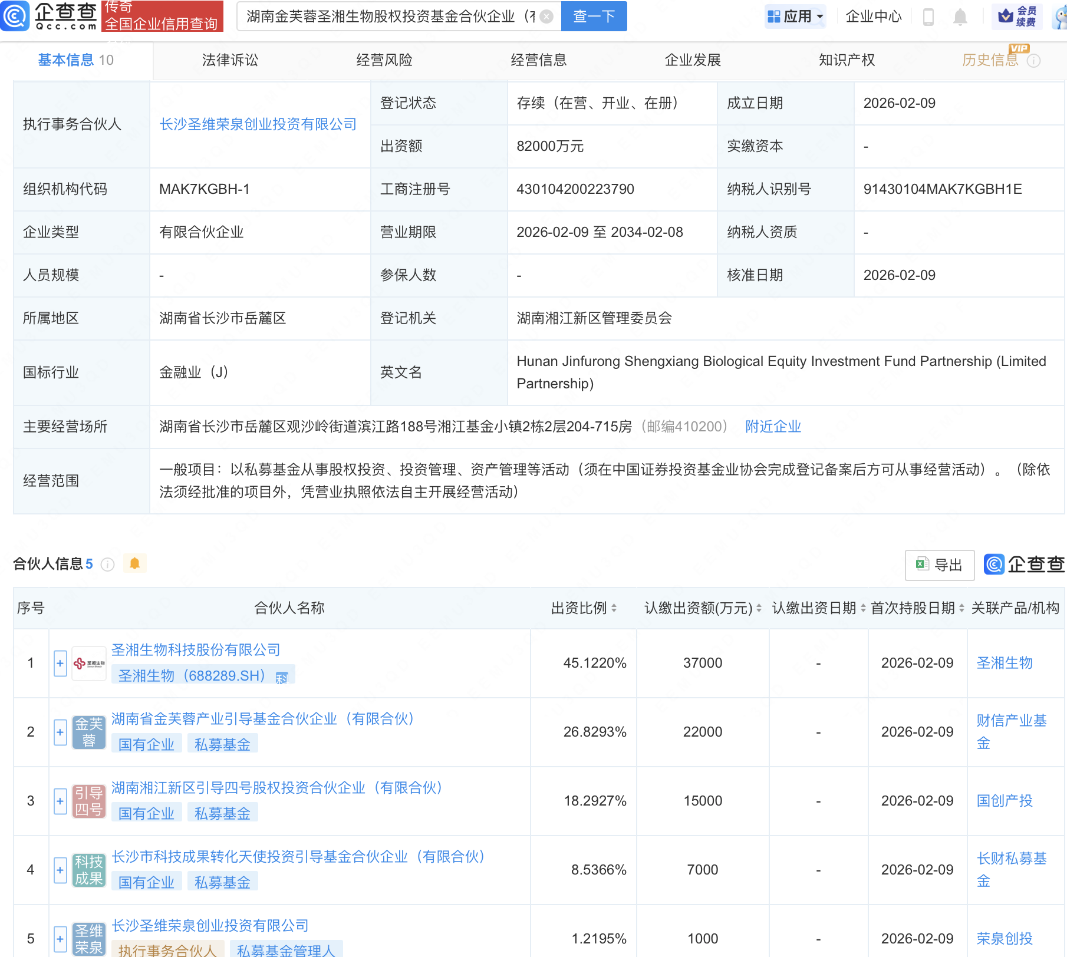Click the orange partner alert bell icon
Image resolution: width=1067 pixels, height=957 pixels.
pyautogui.click(x=134, y=564)
